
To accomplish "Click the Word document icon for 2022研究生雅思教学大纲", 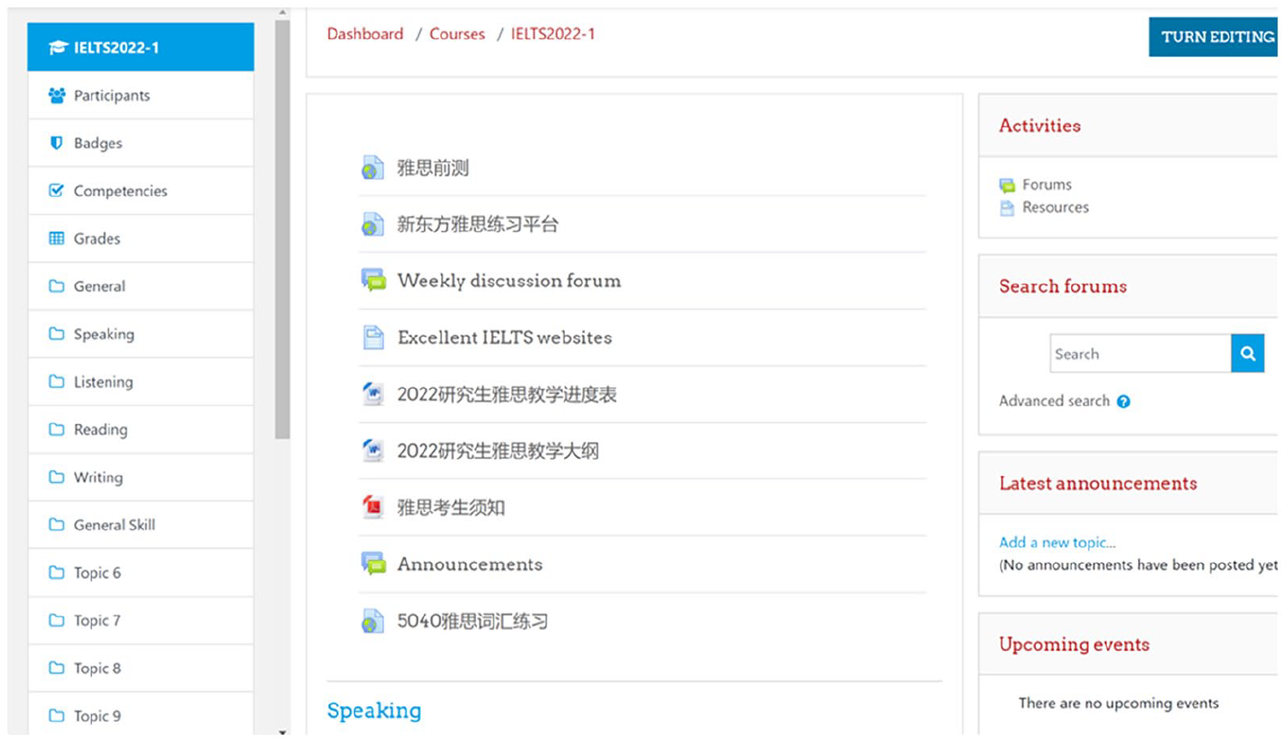I will point(372,450).
